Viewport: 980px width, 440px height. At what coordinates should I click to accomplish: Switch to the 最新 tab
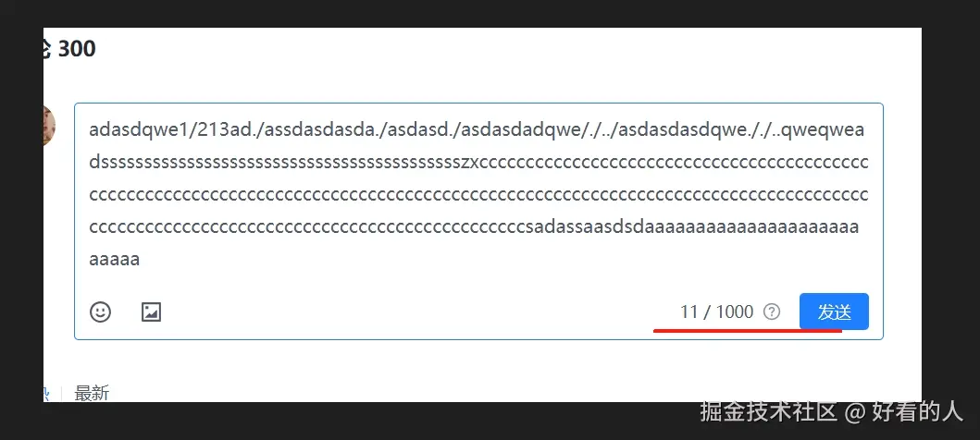pyautogui.click(x=92, y=393)
